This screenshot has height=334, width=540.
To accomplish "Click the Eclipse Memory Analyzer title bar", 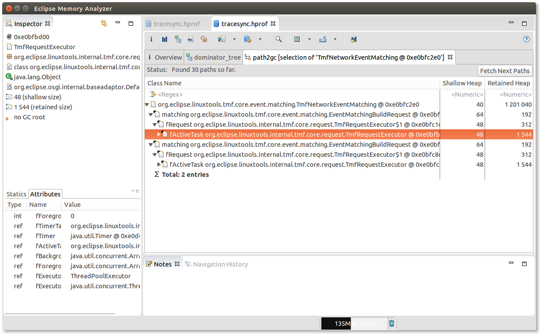I will click(x=270, y=8).
